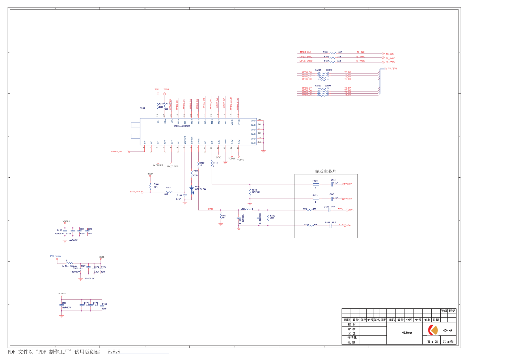Screen dimensions: 508x359
Task: Click the KONKA text in title block
Action: 447,330
